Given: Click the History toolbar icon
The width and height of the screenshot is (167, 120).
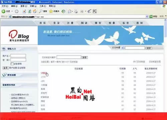Looking at the screenshot, I should coord(63,11).
